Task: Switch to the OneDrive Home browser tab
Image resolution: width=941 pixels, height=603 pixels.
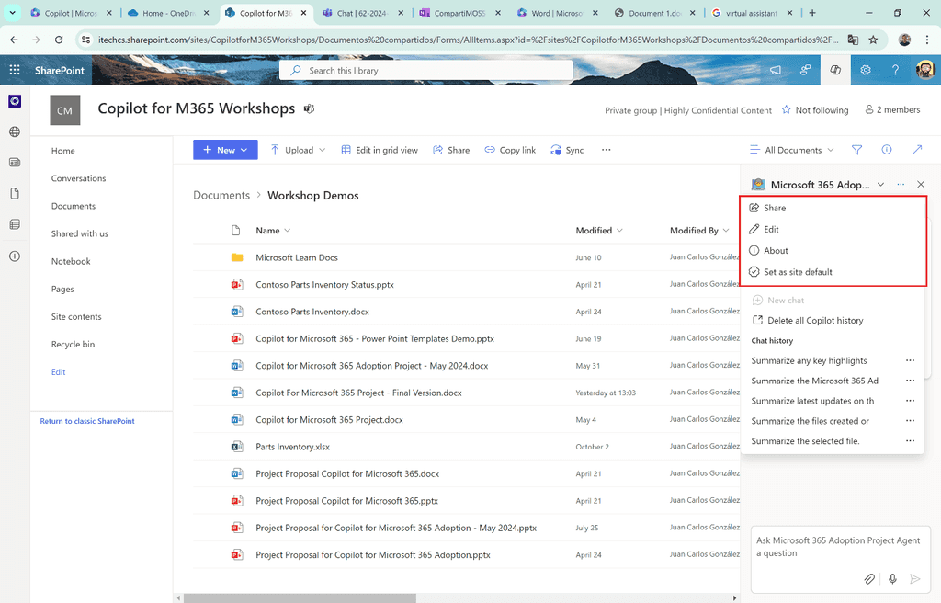Action: point(169,13)
